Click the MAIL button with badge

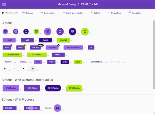point(7,47)
